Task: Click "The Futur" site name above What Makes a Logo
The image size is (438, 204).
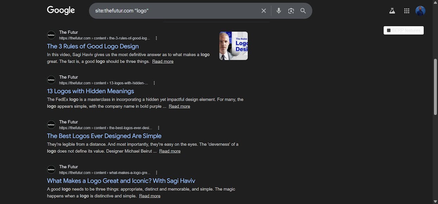Action: click(68, 167)
